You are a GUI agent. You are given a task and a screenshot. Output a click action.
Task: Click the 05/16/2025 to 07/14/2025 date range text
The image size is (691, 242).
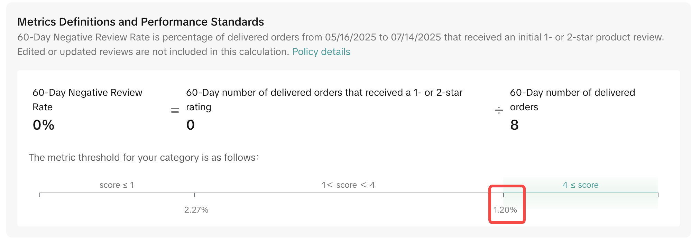[383, 37]
